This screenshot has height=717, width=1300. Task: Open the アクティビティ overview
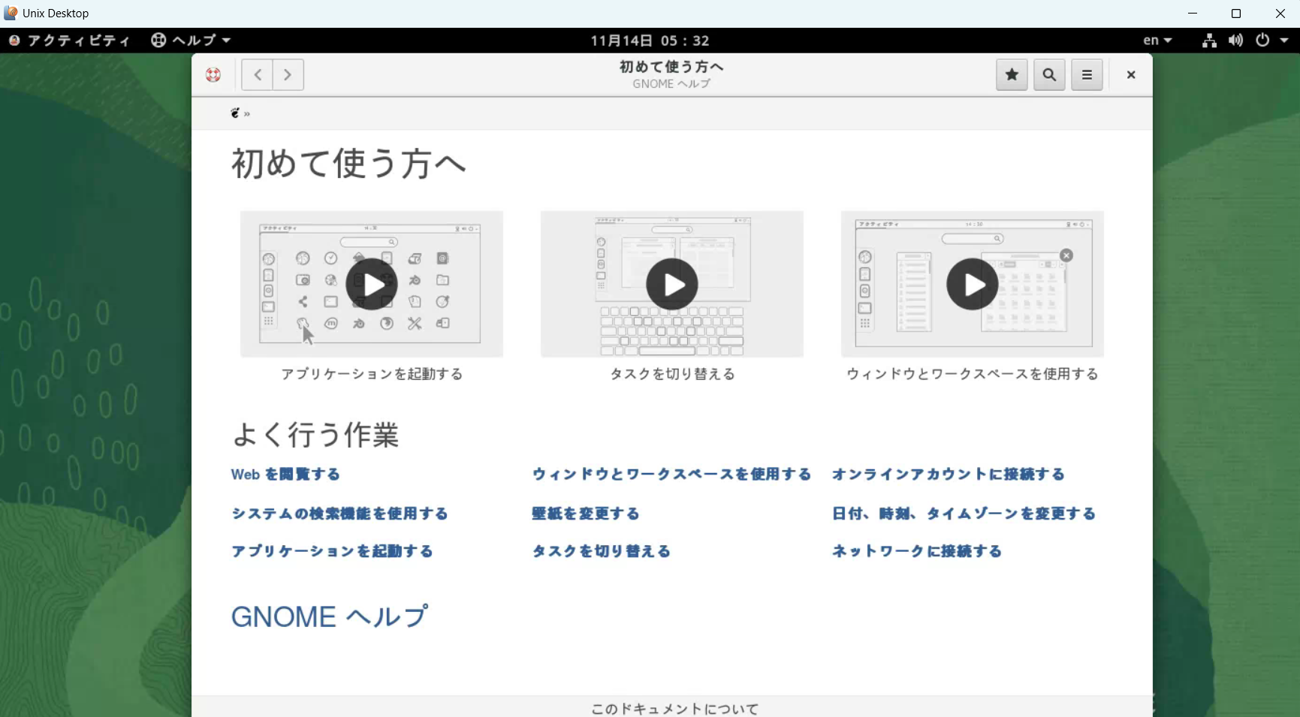[x=68, y=41]
